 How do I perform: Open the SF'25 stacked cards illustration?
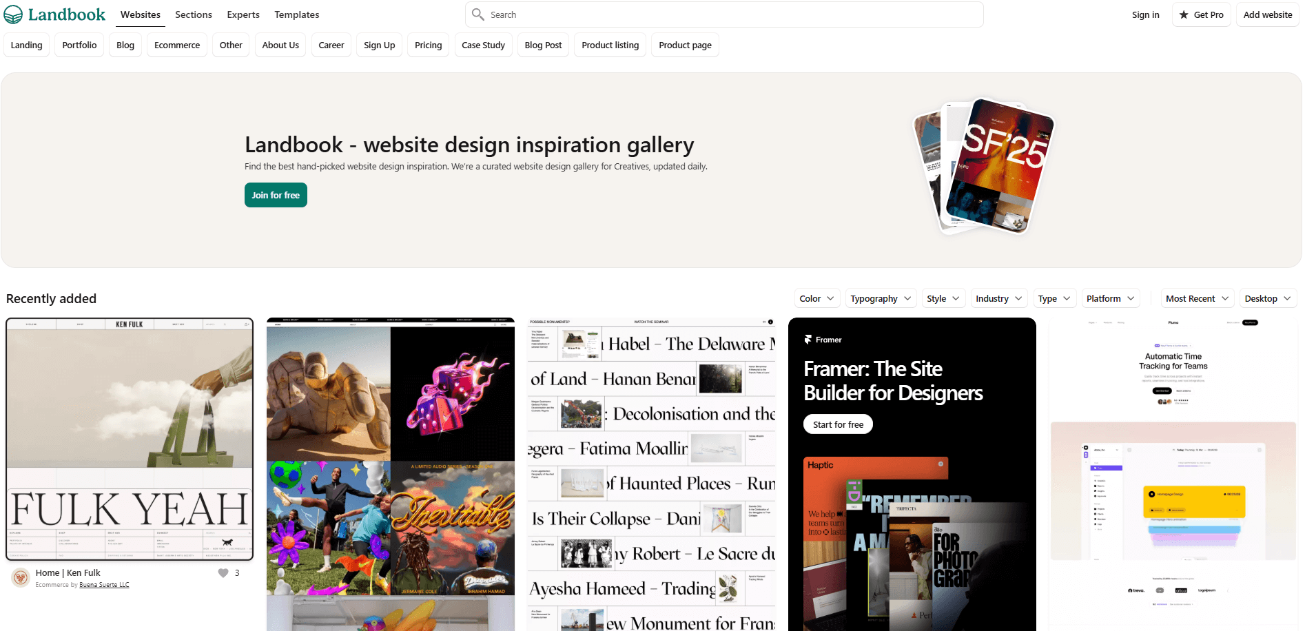click(x=985, y=167)
